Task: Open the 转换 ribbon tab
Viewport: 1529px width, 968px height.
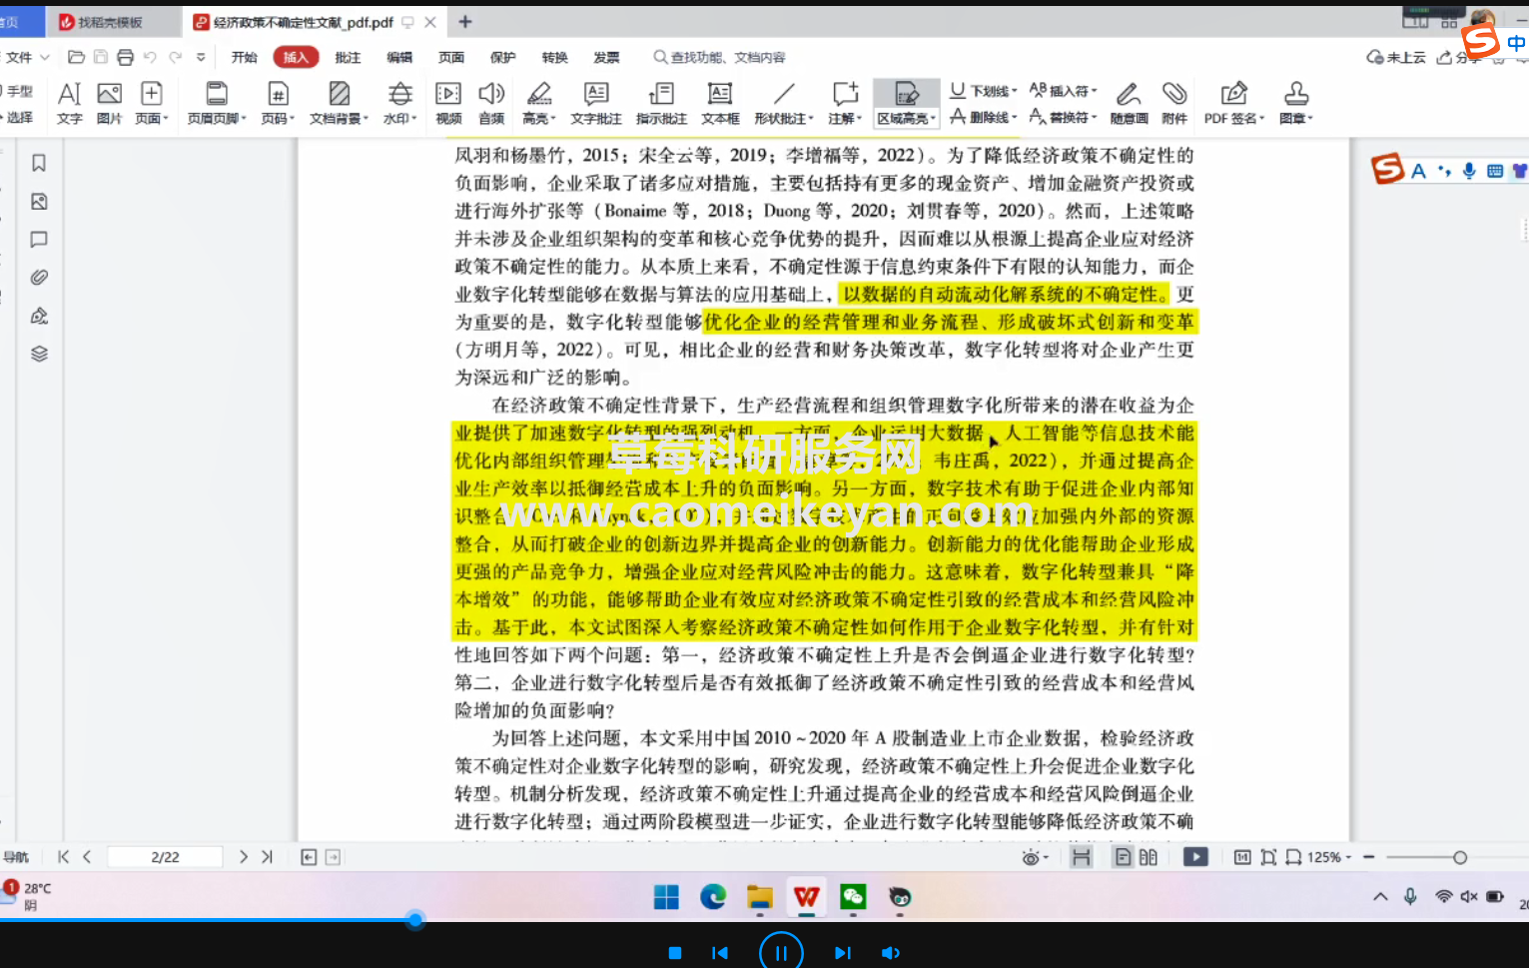Action: coord(554,57)
